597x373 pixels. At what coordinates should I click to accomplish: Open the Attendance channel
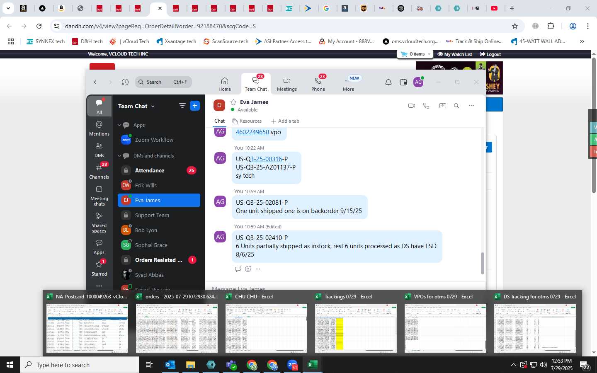pos(159,170)
